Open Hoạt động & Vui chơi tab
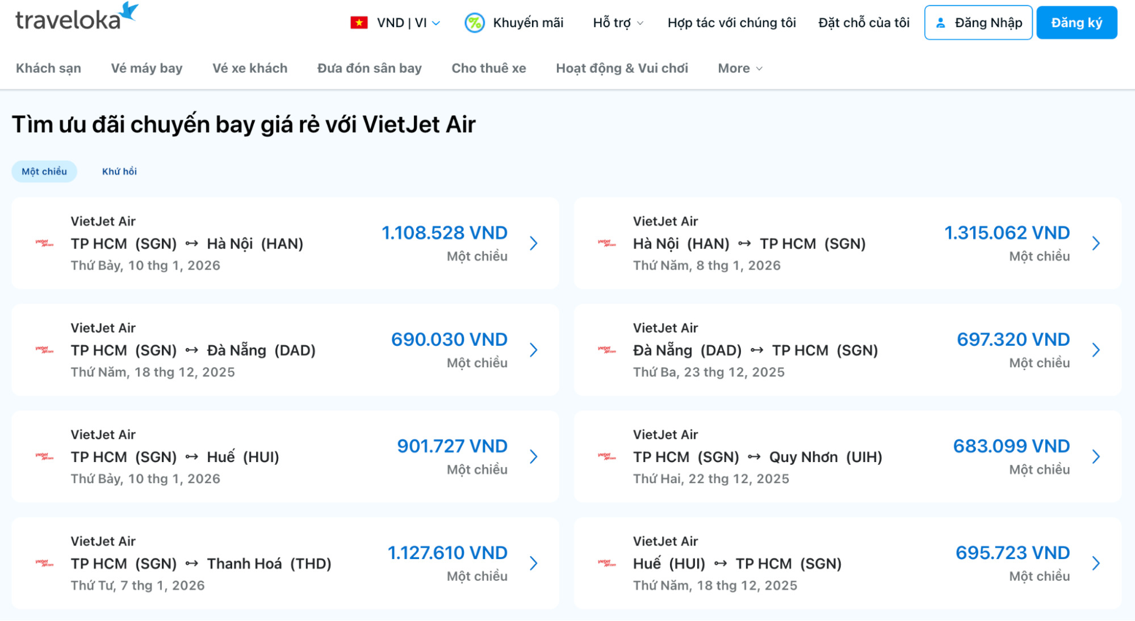1135x621 pixels. (x=622, y=68)
